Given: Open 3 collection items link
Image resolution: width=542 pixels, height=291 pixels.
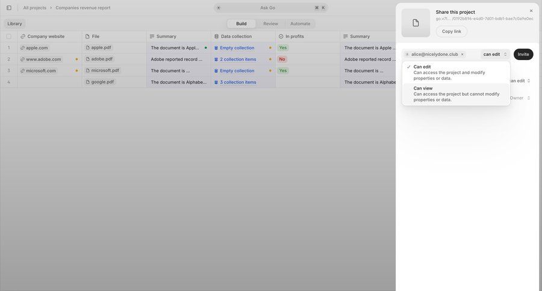Looking at the screenshot, I should (235, 82).
